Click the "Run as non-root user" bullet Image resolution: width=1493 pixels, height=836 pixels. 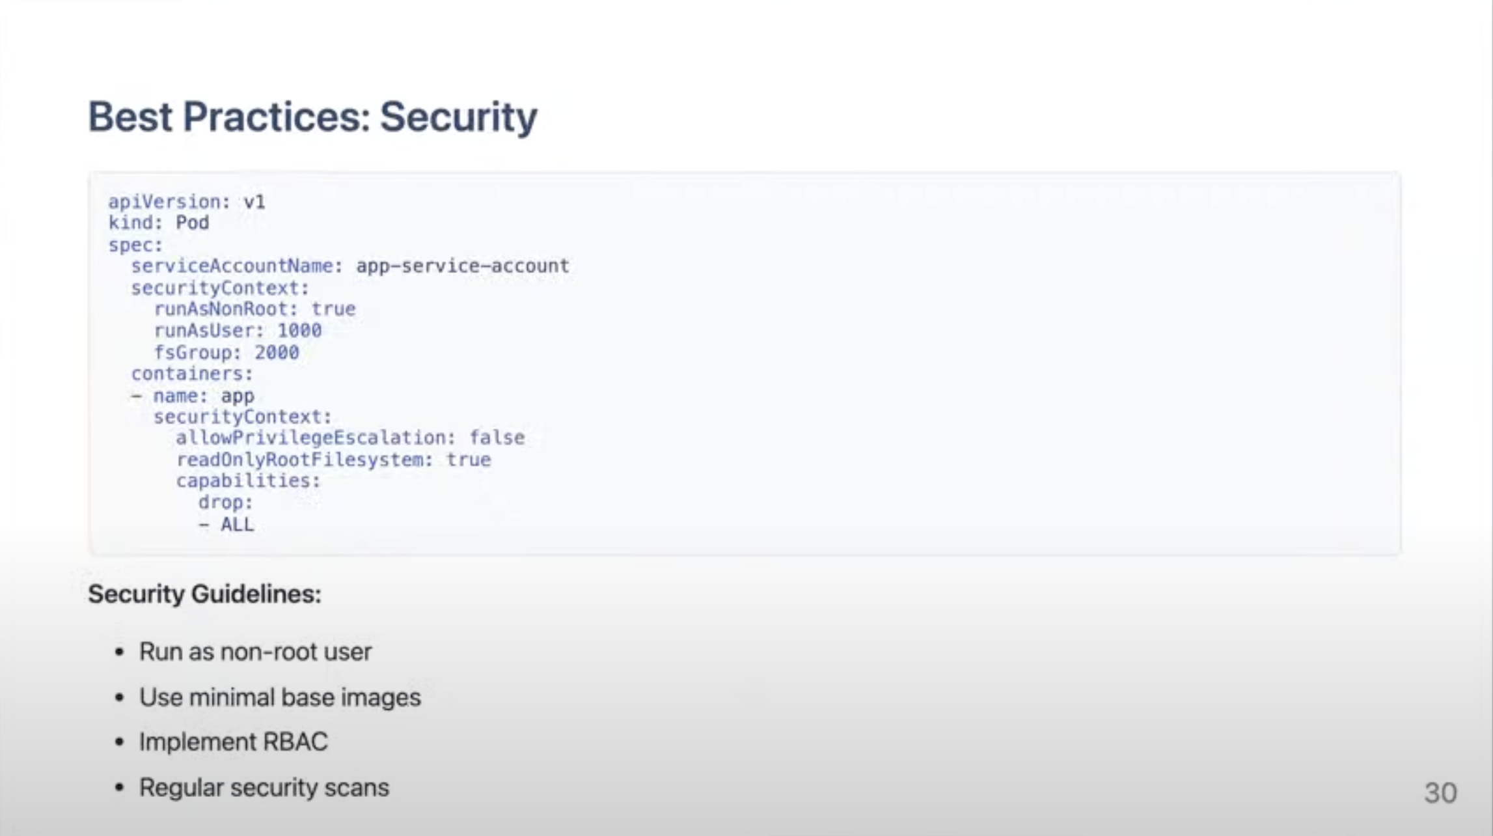point(255,652)
